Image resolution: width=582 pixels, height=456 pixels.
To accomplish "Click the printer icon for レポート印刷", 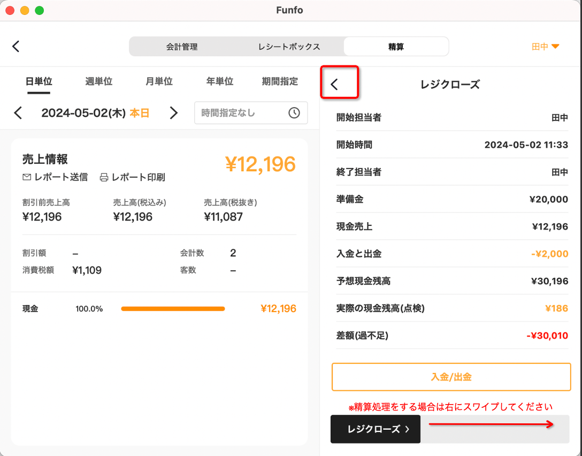I will click(x=104, y=177).
